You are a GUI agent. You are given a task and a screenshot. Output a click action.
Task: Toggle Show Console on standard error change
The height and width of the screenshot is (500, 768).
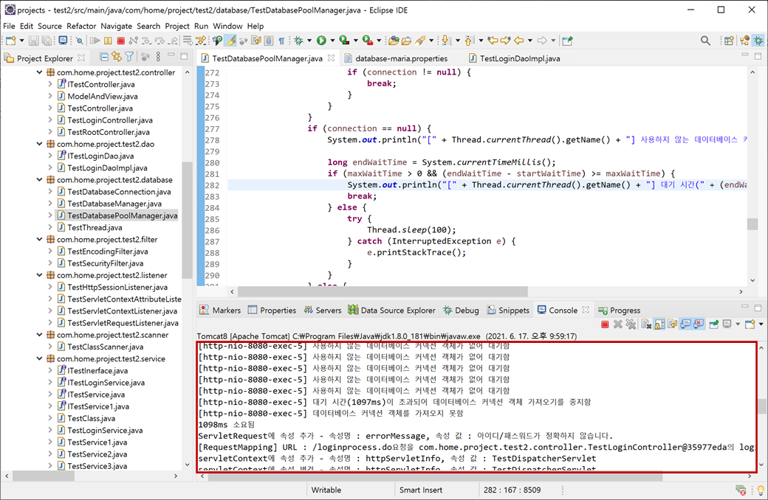(699, 324)
